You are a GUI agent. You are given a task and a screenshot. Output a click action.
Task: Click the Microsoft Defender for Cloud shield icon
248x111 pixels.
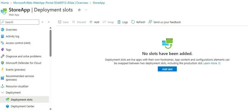2,63
